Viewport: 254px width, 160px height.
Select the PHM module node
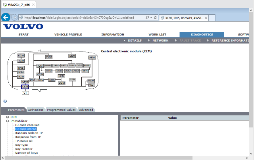pos(71,66)
